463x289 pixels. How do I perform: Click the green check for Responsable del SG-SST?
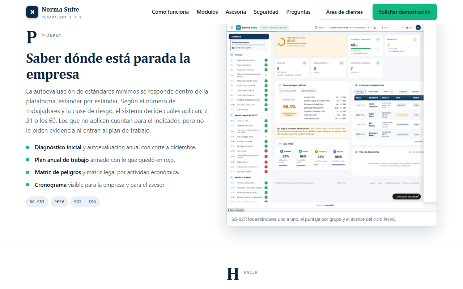click(x=266, y=60)
